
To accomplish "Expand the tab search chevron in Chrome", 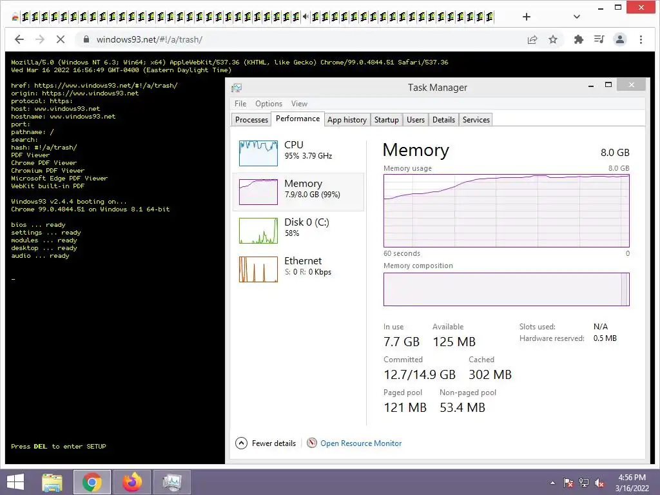I will pyautogui.click(x=577, y=17).
